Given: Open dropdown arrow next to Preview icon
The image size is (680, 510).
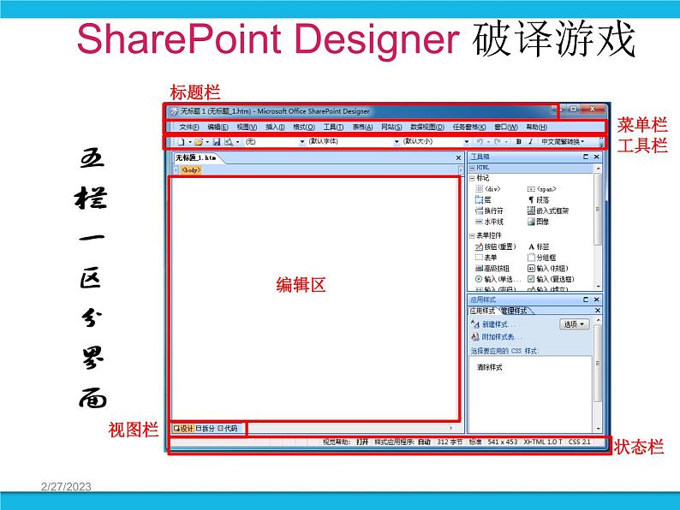Looking at the screenshot, I should pyautogui.click(x=237, y=142).
